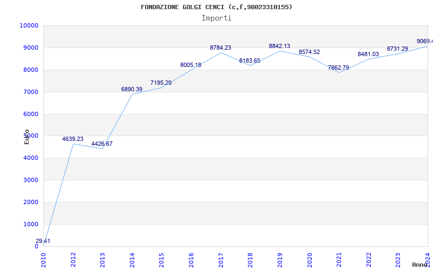
Task: Click the 2015 x-axis year label
Action: click(161, 260)
